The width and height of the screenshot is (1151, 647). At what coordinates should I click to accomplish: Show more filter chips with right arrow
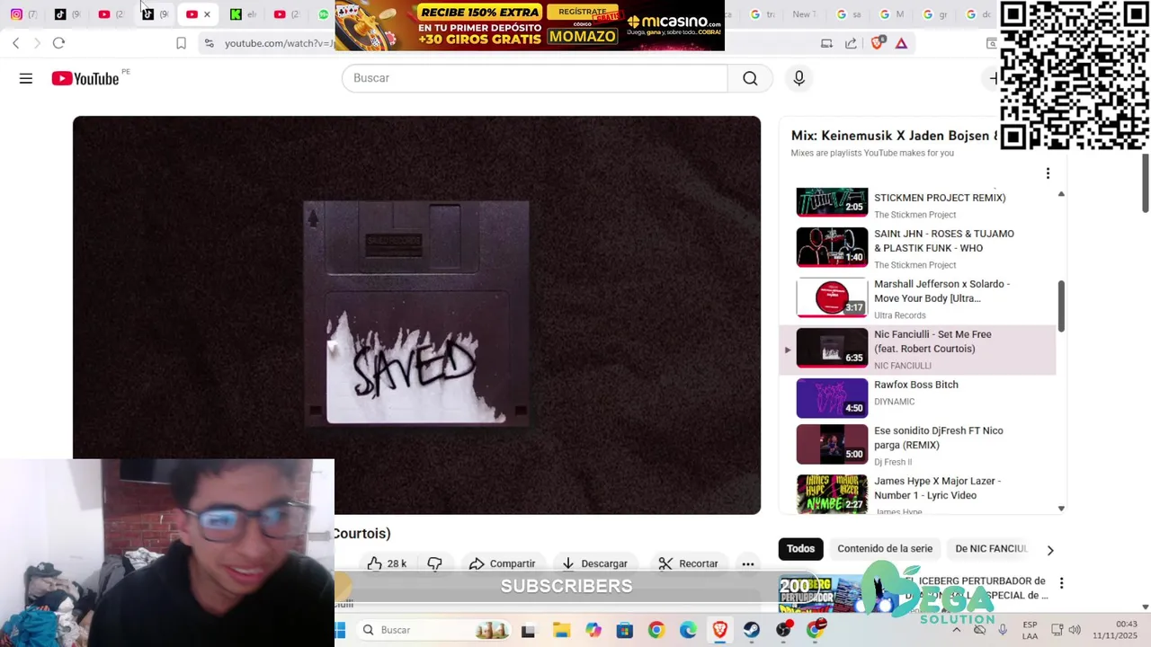pos(1049,549)
